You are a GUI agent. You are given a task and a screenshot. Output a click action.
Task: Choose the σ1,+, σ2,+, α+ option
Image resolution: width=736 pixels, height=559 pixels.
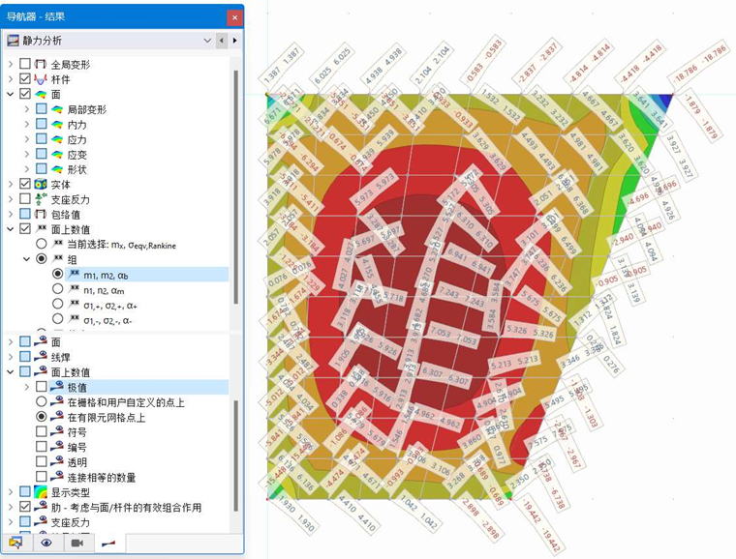58,304
